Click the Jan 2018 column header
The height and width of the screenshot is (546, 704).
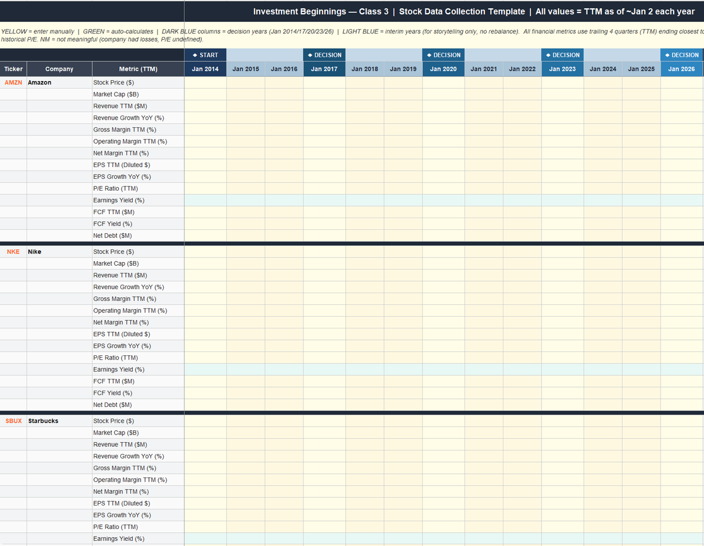365,69
